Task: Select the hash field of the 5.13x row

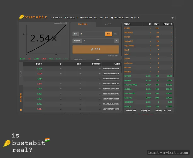Action: coord(111,69)
